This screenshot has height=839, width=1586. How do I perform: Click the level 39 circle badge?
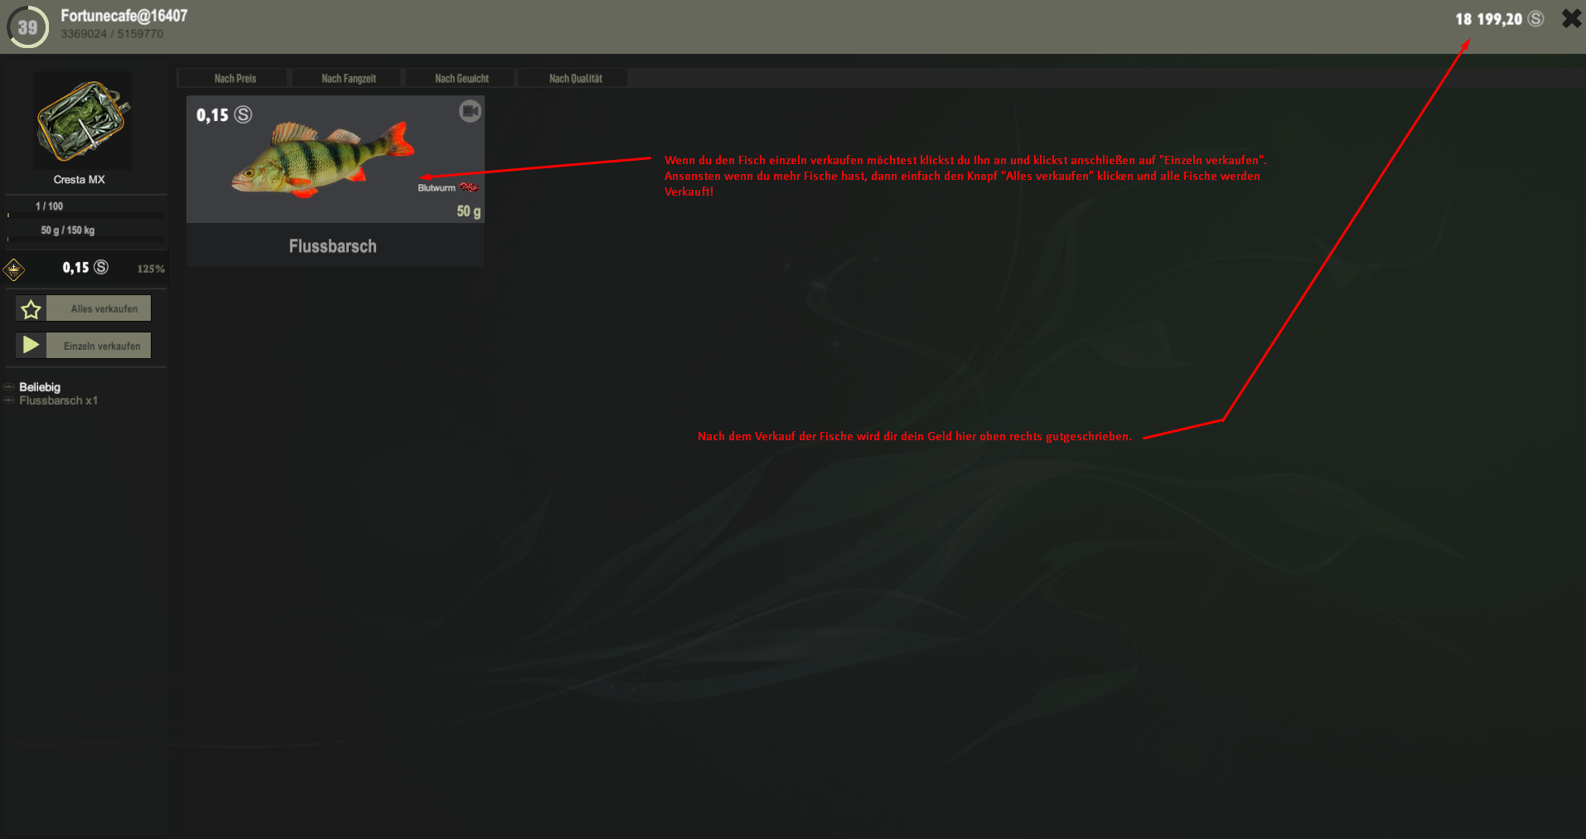pyautogui.click(x=27, y=27)
